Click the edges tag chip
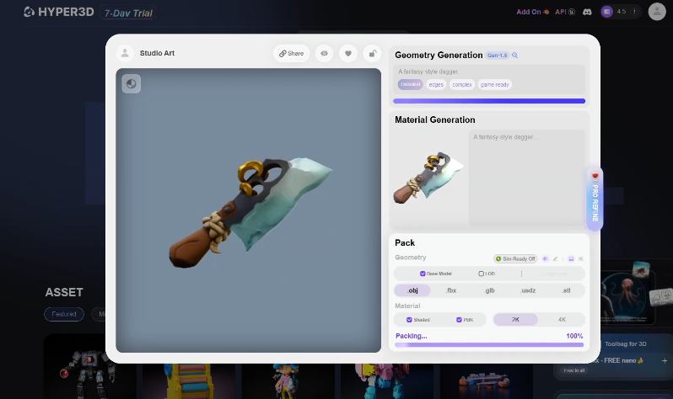 pos(436,84)
